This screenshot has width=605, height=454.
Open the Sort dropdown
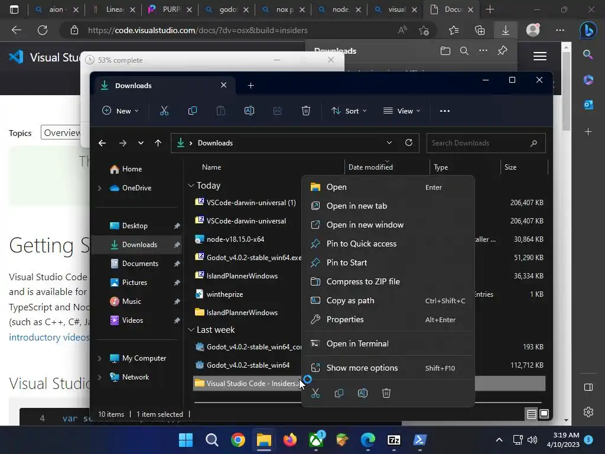coord(349,111)
